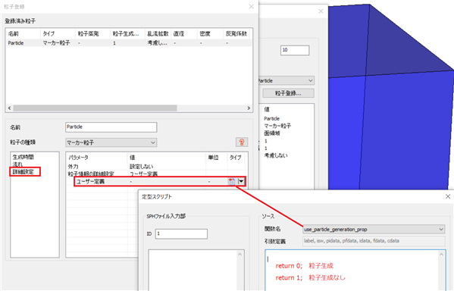Select 詳細設定 in the left list

coord(23,172)
